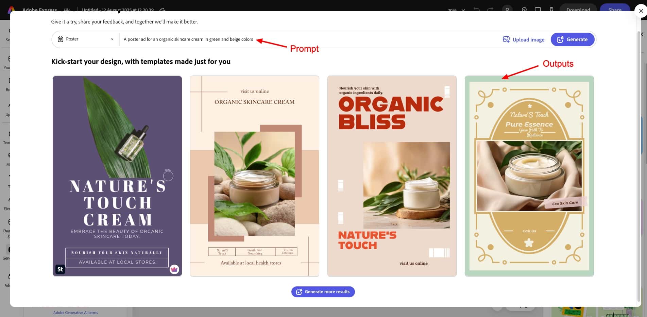Click the premium crown badge on first template
647x317 pixels.
[174, 269]
